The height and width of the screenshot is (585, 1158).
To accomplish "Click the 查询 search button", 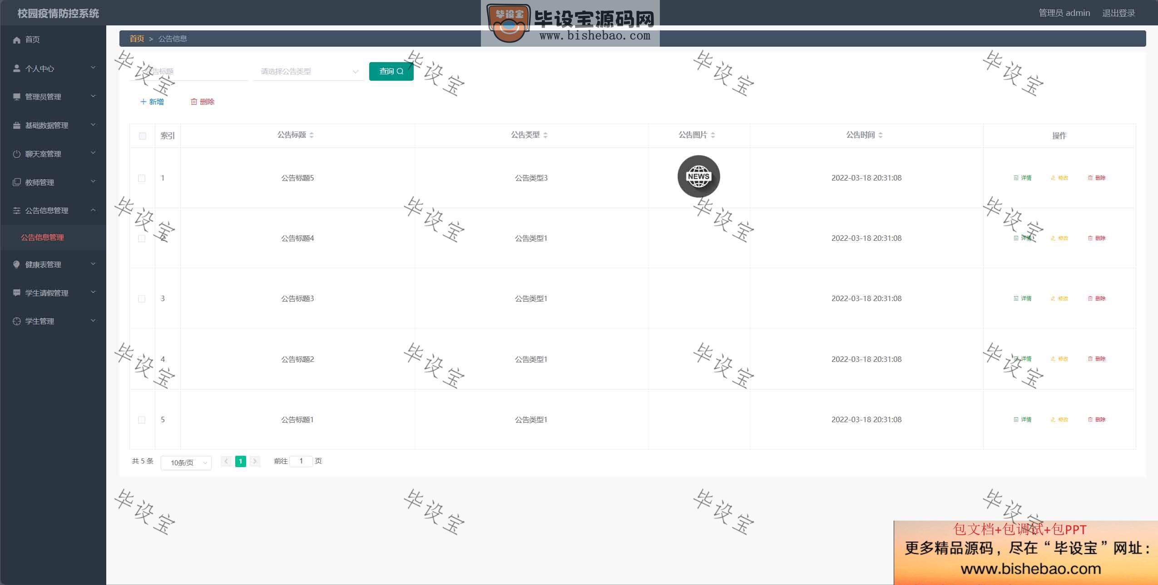I will [x=391, y=71].
